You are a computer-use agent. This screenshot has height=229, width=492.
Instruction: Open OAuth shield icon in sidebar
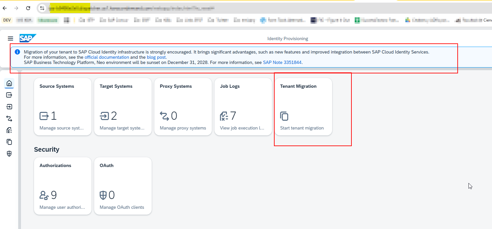pyautogui.click(x=9, y=154)
